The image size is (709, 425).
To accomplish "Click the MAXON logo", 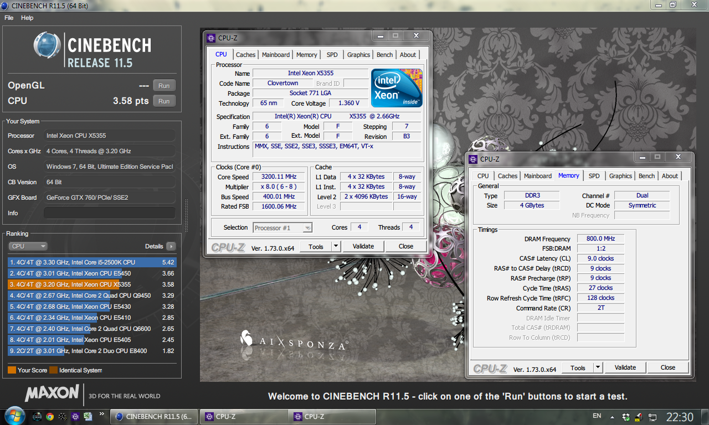I will pyautogui.click(x=52, y=393).
